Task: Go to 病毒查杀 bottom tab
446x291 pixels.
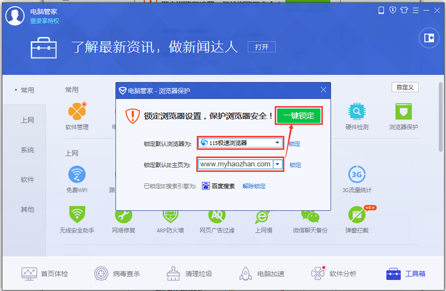Action: coord(117,274)
